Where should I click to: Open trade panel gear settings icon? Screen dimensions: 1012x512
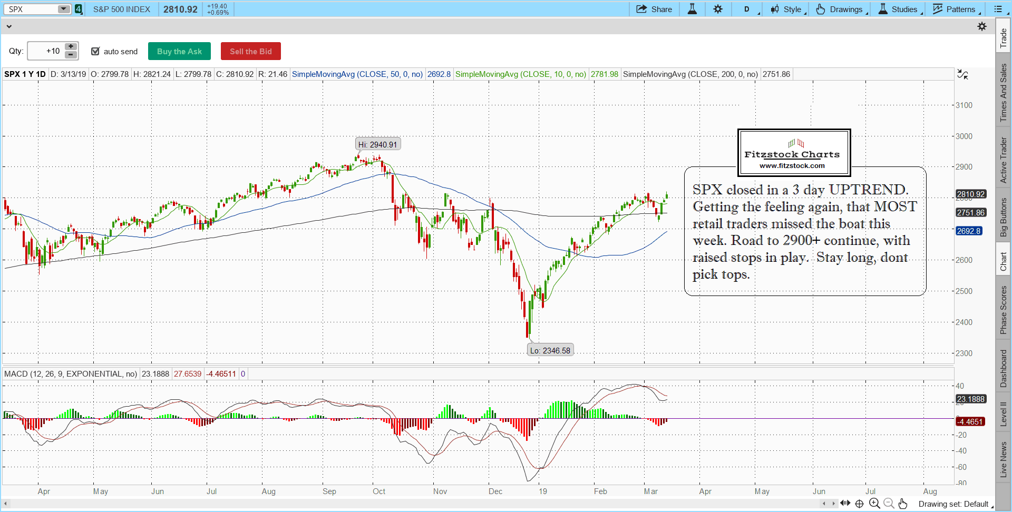click(982, 26)
